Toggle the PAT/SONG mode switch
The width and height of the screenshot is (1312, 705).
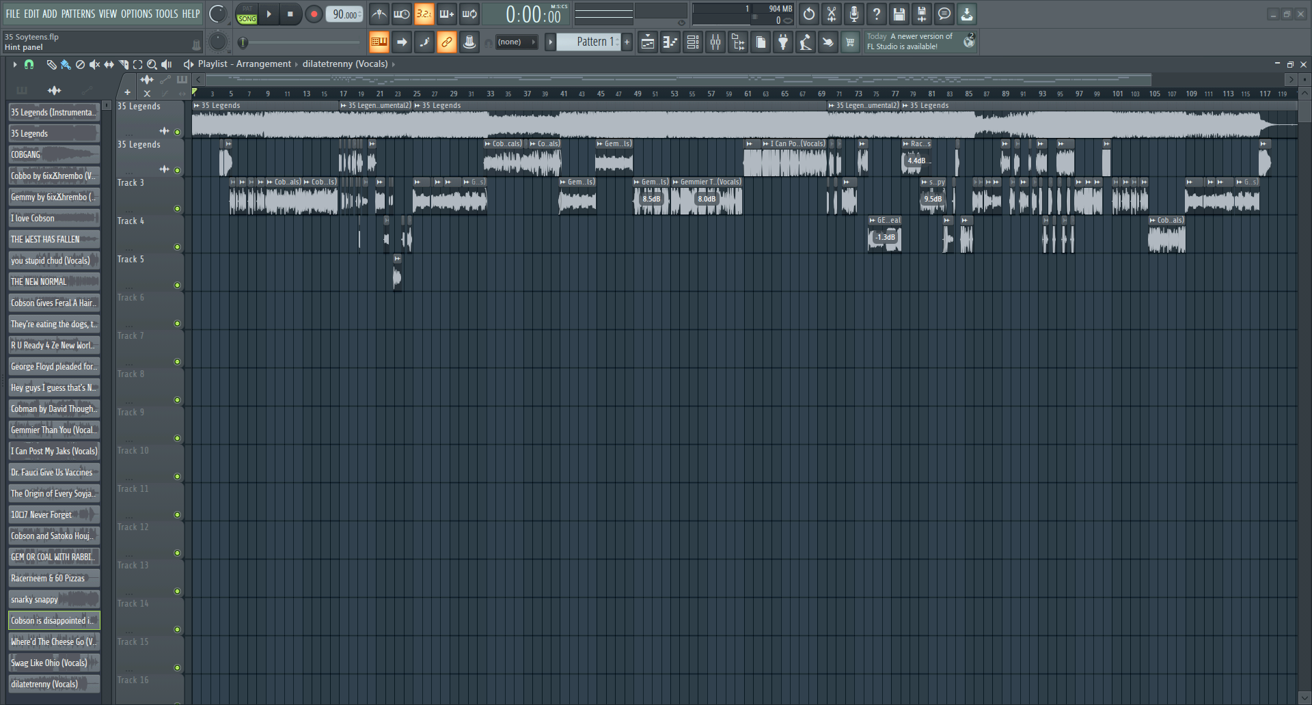[x=247, y=14]
